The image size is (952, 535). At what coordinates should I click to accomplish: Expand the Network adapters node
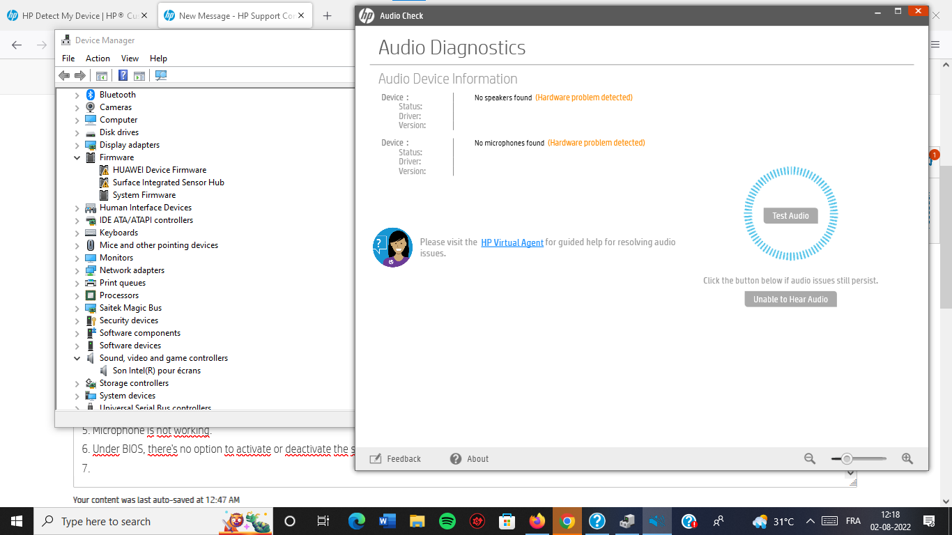click(77, 270)
